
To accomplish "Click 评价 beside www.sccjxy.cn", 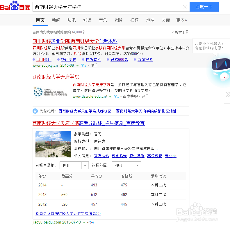I will pyautogui.click(x=94, y=65).
